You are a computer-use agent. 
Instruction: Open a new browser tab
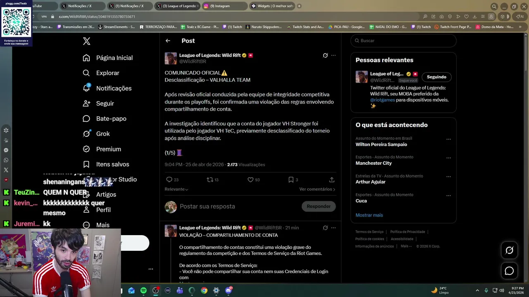(299, 6)
